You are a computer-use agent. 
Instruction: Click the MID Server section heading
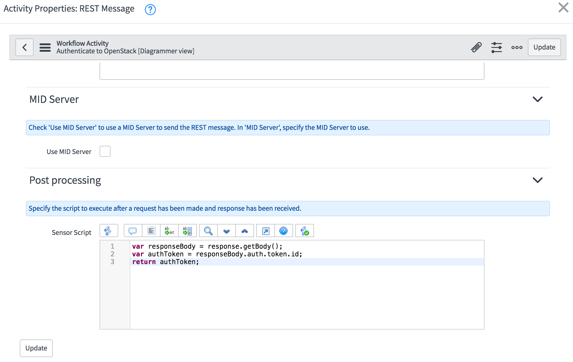[54, 99]
